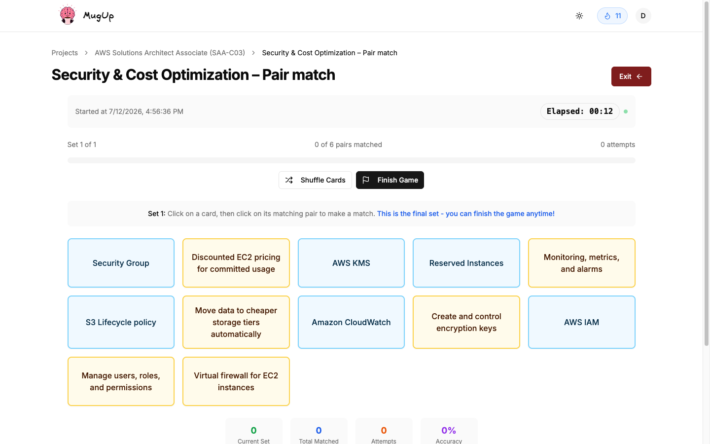The image size is (710, 444).
Task: Click the Elapsed timer display
Action: (x=580, y=111)
